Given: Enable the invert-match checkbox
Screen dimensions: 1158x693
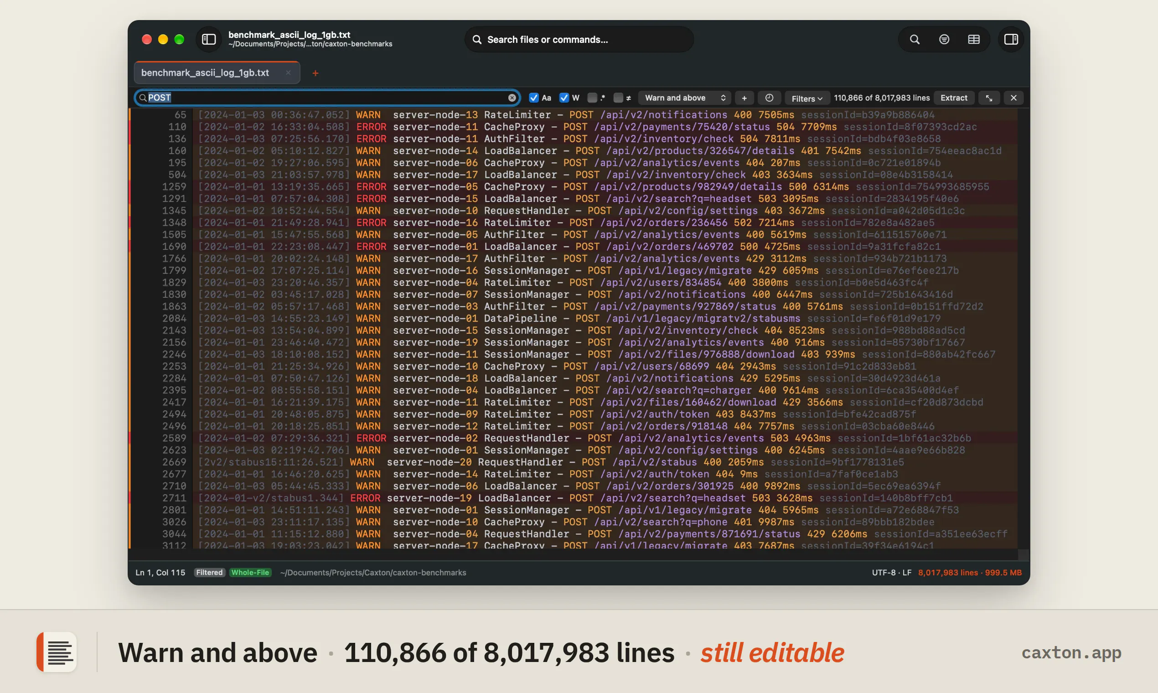Looking at the screenshot, I should pos(618,98).
